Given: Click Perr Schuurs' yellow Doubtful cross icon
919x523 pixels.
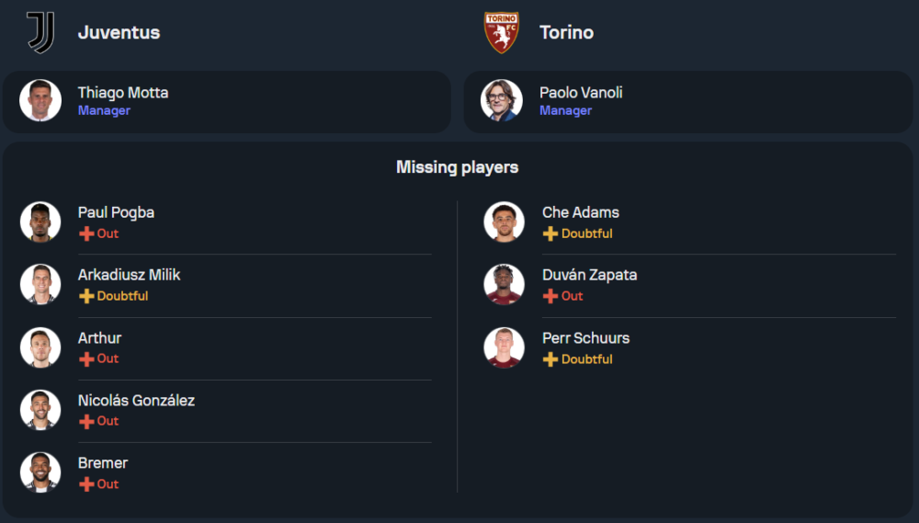Looking at the screenshot, I should [550, 359].
